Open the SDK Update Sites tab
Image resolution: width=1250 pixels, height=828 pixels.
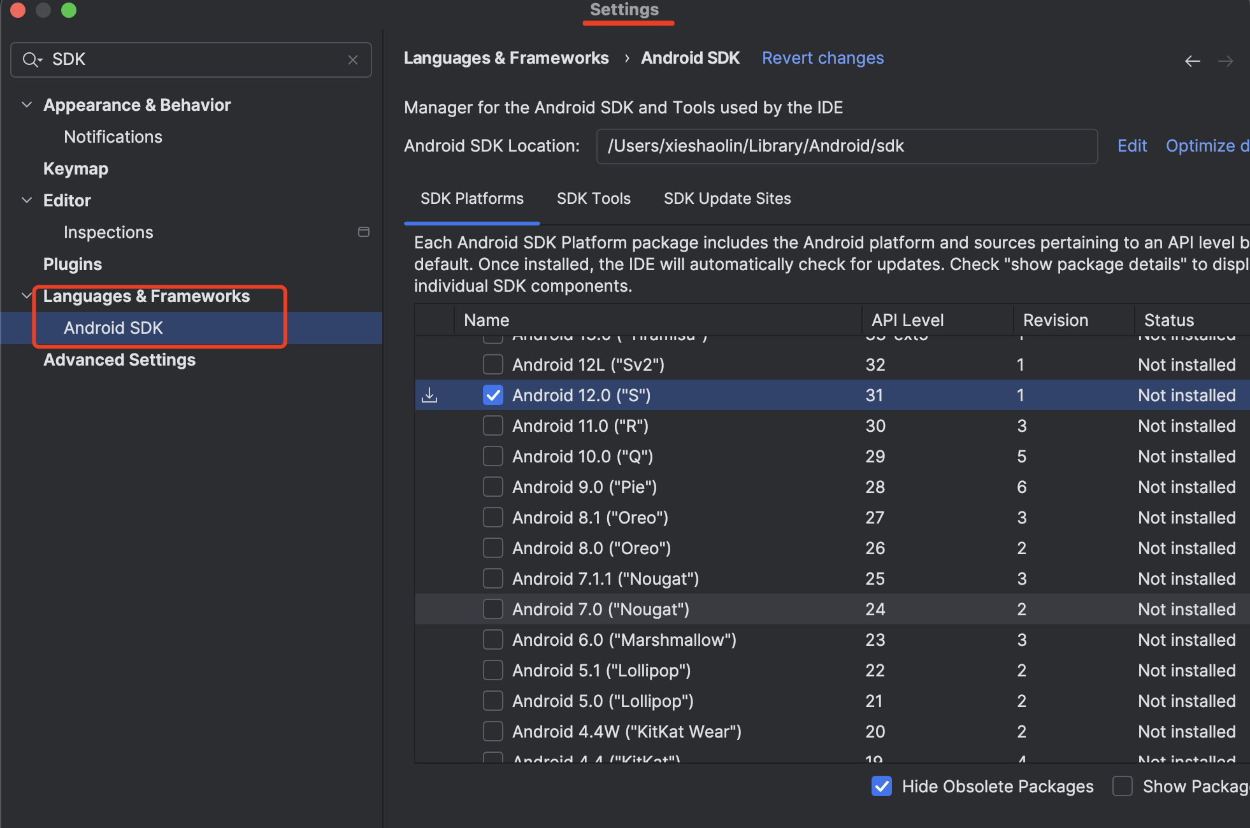(x=728, y=199)
